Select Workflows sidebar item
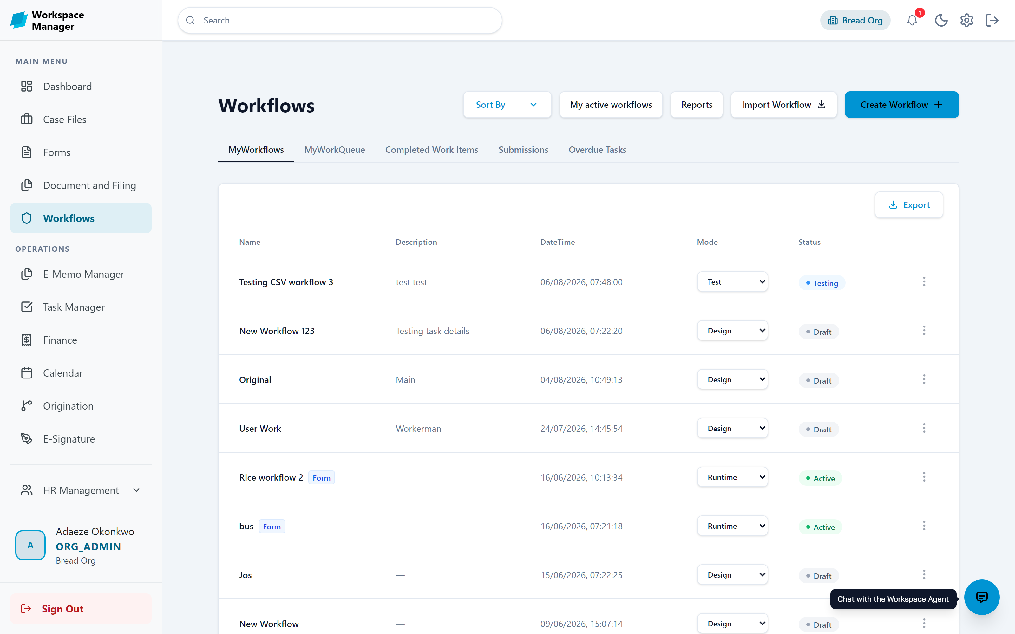1015x634 pixels. click(x=81, y=218)
